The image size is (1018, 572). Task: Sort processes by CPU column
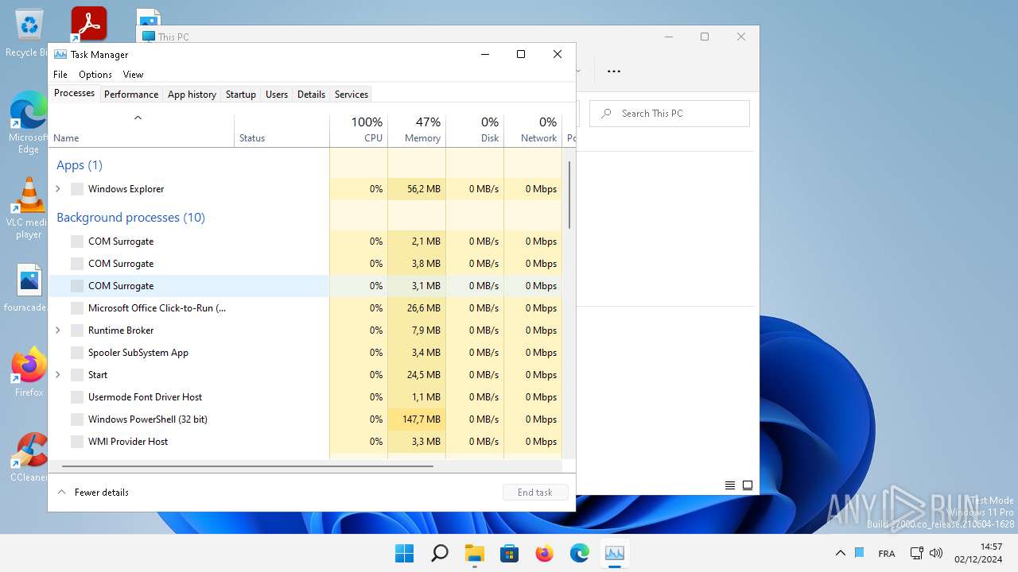pyautogui.click(x=359, y=131)
